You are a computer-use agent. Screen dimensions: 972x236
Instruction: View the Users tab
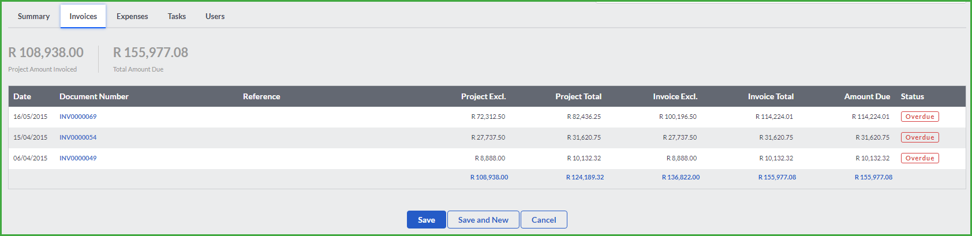coord(215,16)
